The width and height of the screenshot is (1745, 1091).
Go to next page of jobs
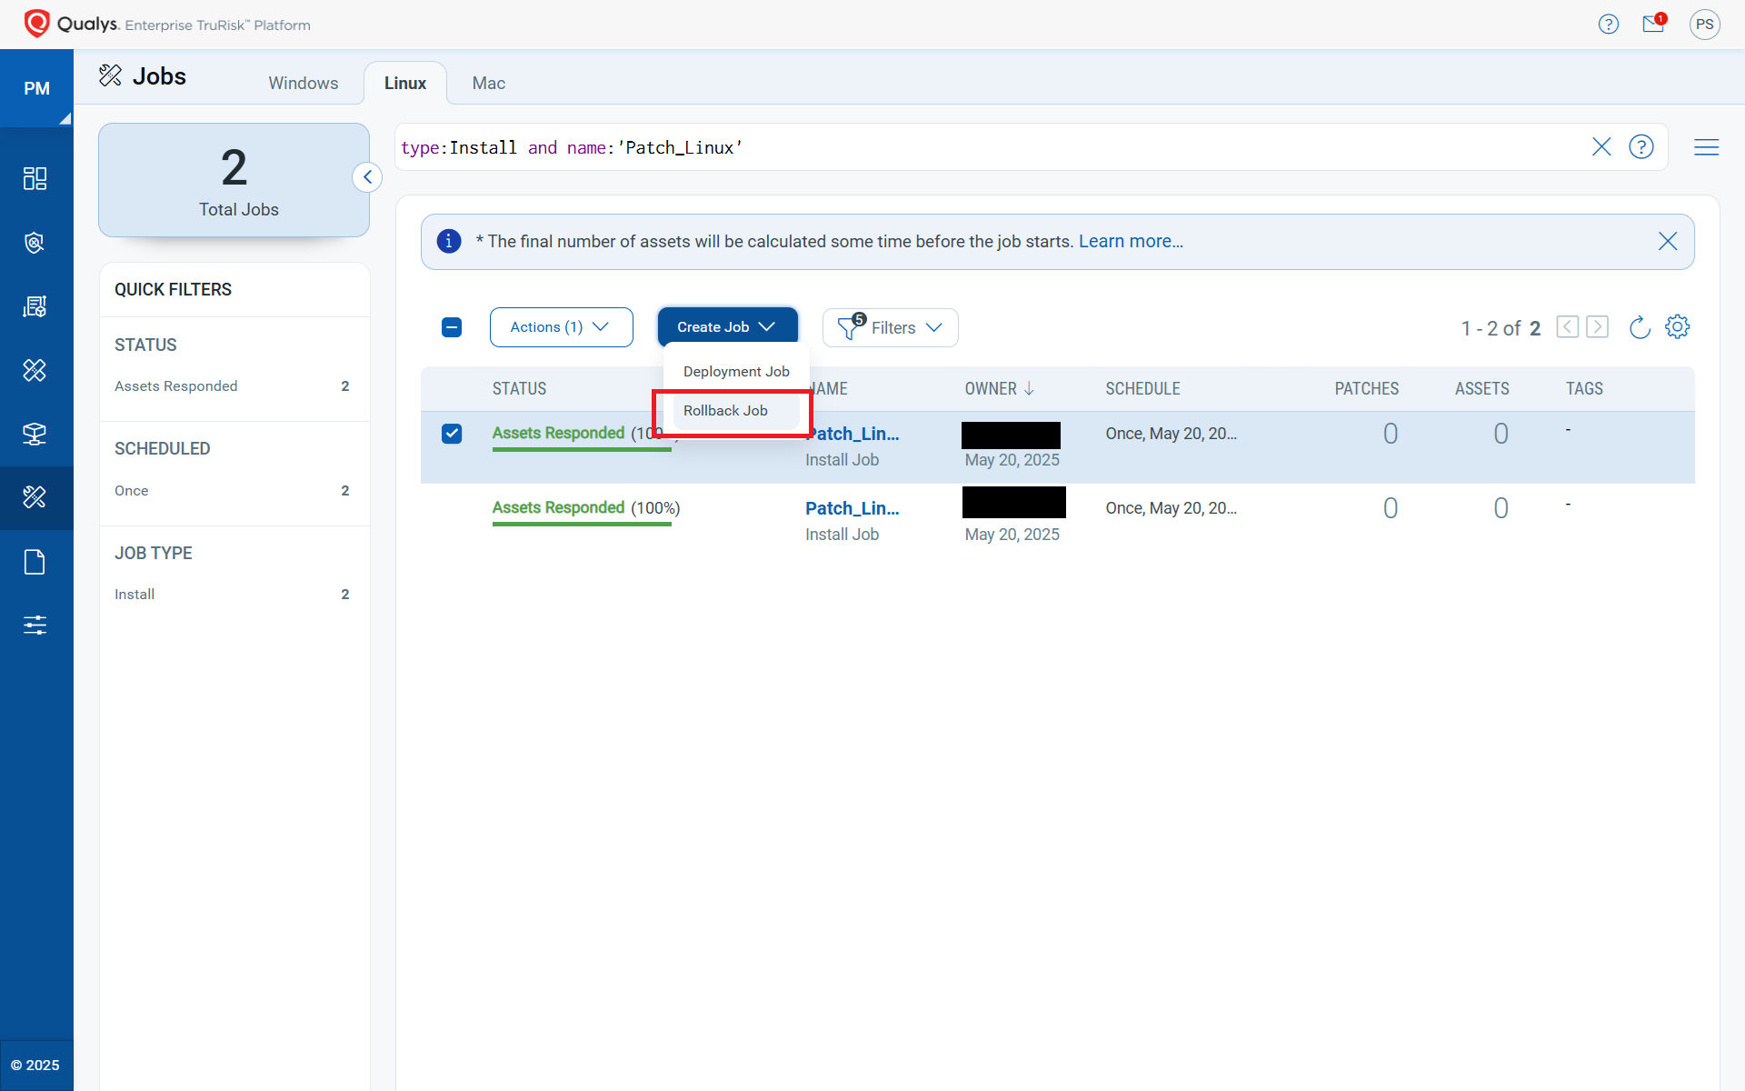tap(1598, 327)
